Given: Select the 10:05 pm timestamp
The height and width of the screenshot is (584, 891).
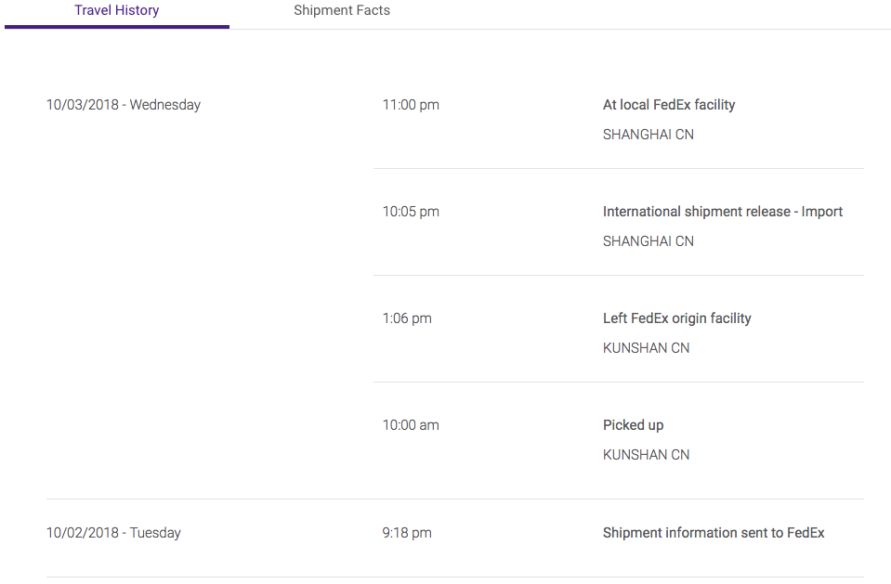Looking at the screenshot, I should click(x=411, y=212).
